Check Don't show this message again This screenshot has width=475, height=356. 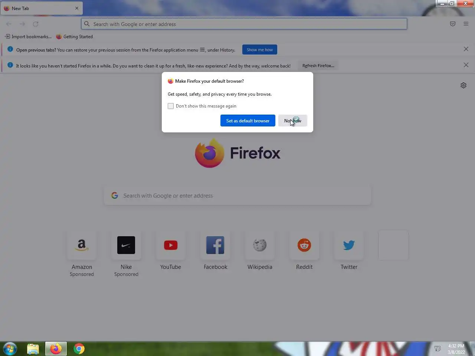tap(171, 106)
